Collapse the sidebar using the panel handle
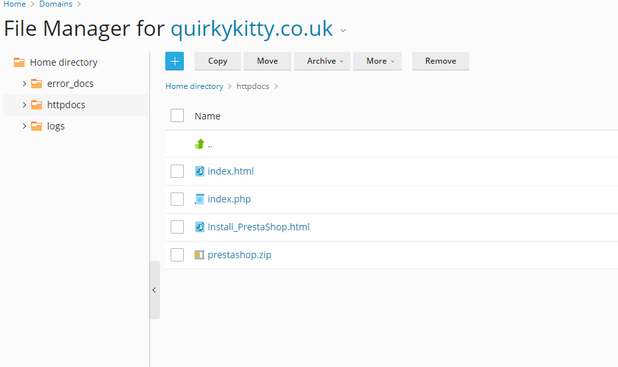 click(x=154, y=290)
